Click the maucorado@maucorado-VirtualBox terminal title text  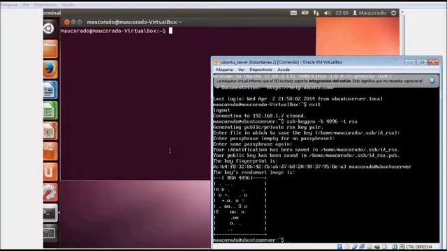click(x=134, y=22)
